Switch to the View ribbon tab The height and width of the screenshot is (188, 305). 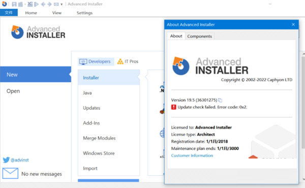[x=57, y=13]
